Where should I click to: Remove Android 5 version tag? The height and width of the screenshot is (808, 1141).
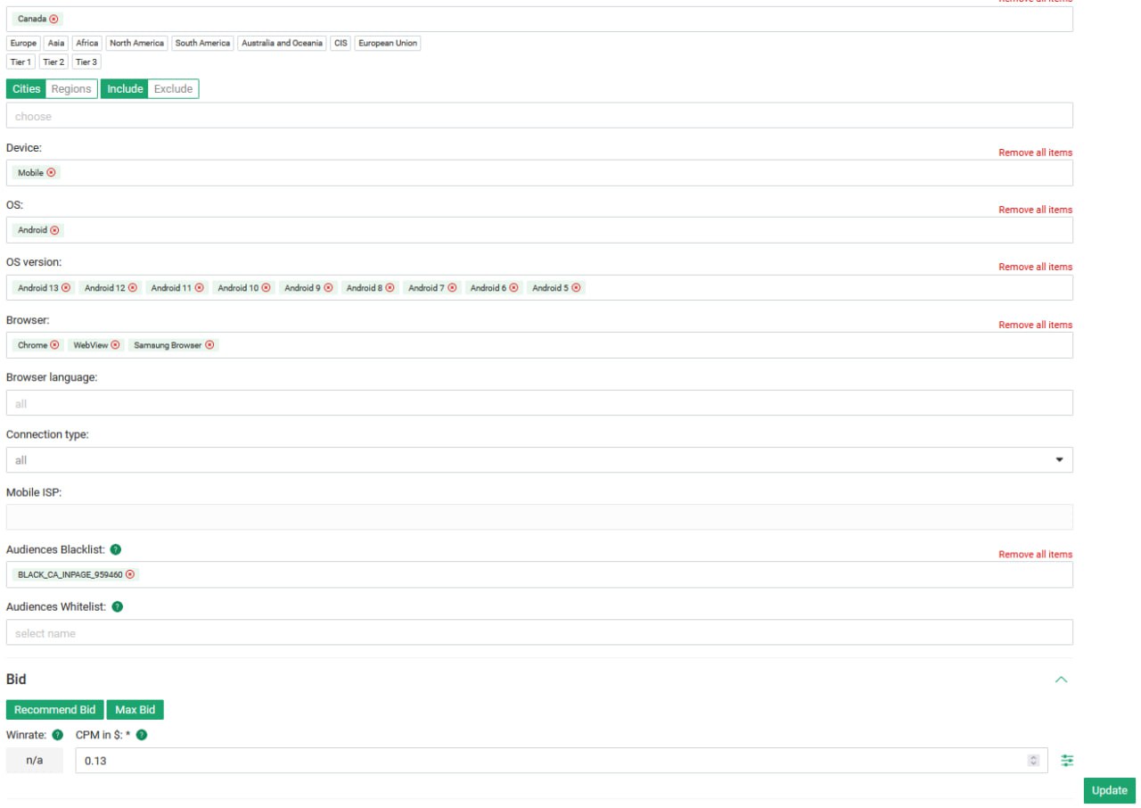576,288
